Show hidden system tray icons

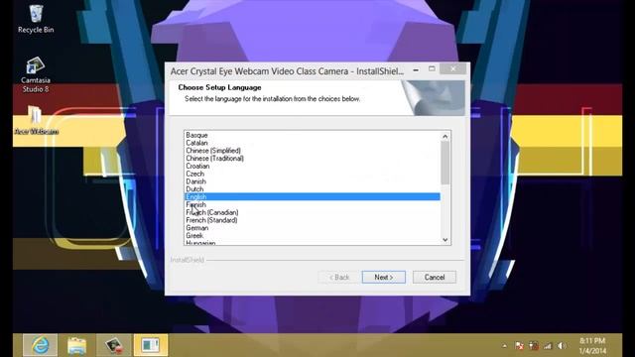(x=504, y=346)
